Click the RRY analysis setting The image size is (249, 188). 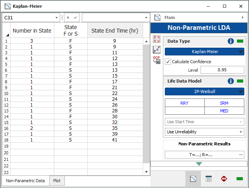[x=185, y=103]
